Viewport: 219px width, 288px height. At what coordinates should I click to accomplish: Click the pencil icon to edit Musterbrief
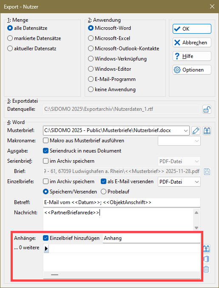click(x=196, y=131)
